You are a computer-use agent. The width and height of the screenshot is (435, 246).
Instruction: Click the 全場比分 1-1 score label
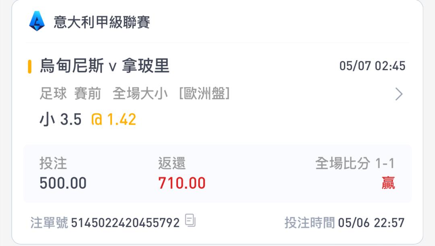point(355,163)
